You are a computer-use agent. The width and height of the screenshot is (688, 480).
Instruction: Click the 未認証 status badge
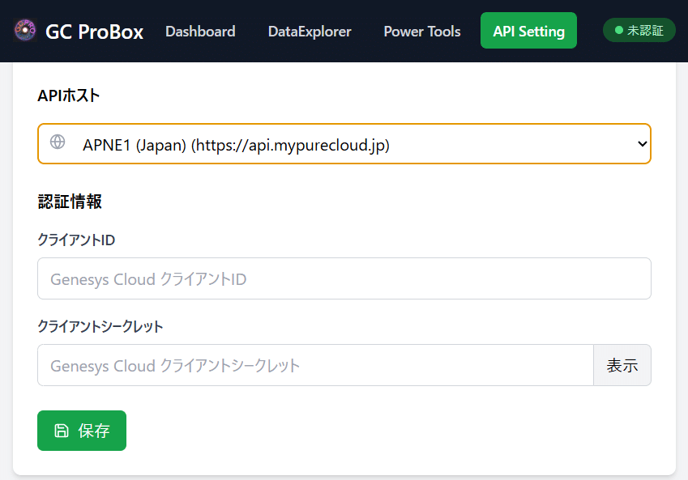click(x=639, y=31)
